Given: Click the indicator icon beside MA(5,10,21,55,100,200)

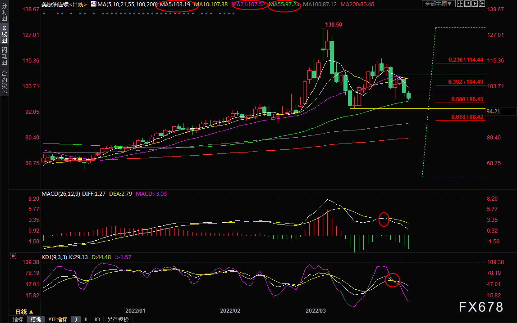Looking at the screenshot, I should pos(93,4).
